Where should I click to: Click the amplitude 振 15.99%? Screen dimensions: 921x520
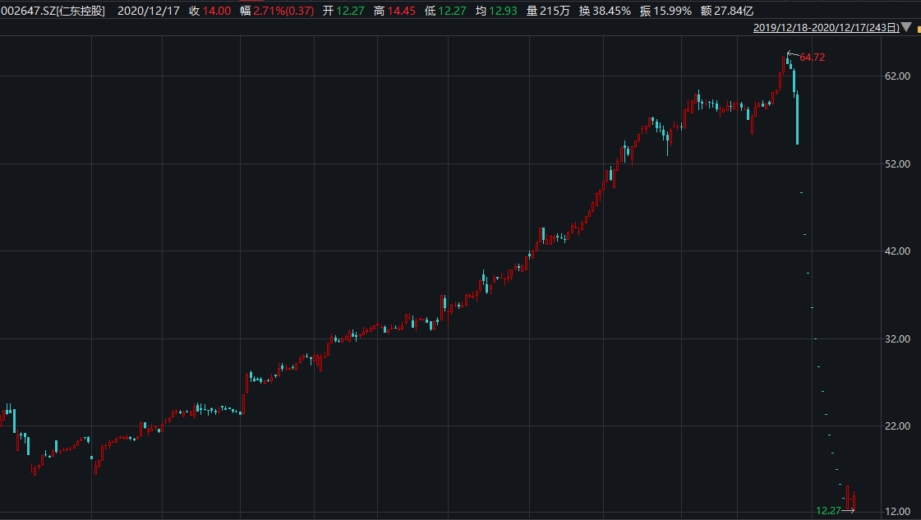coord(665,11)
